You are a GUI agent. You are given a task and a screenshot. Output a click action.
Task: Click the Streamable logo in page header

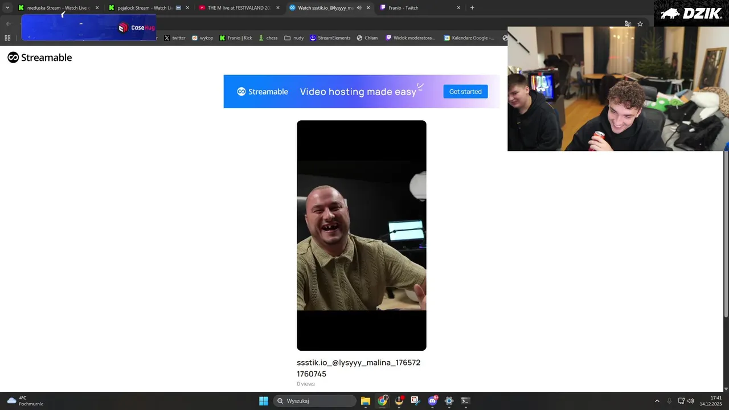[40, 58]
